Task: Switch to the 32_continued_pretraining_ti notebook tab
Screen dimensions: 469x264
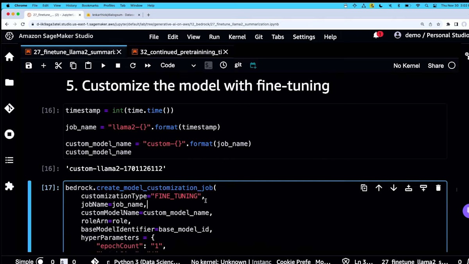Action: coord(181,52)
